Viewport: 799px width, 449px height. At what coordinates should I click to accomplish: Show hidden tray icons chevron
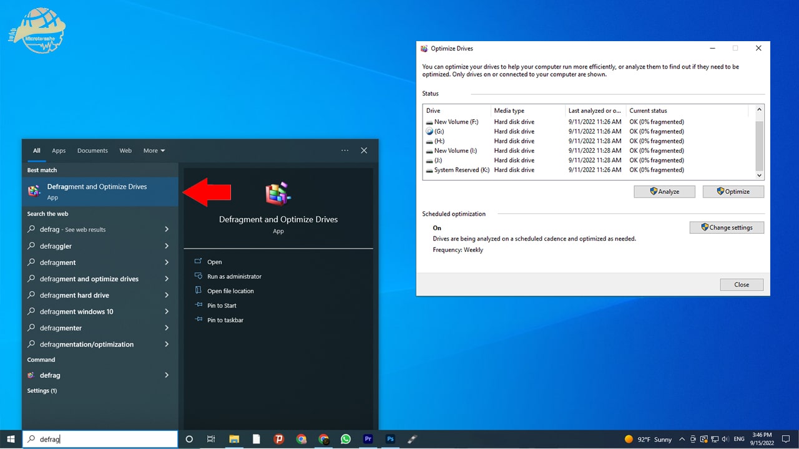point(682,439)
